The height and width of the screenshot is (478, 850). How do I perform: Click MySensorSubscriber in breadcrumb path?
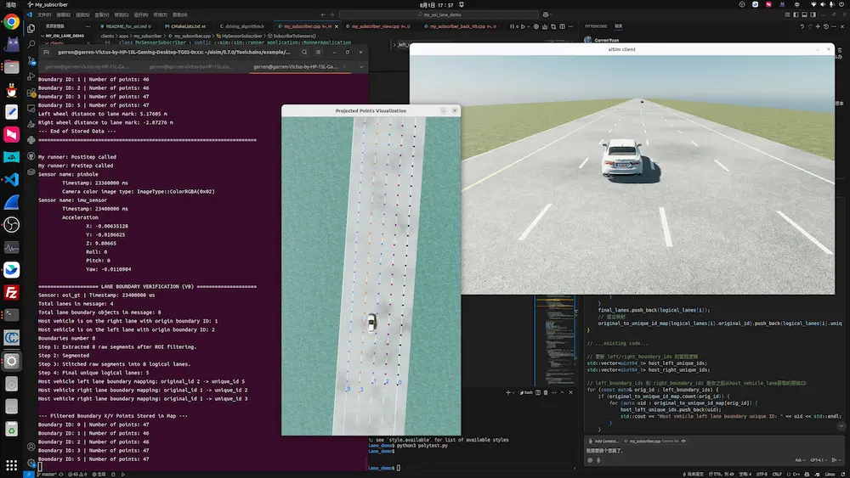(241, 37)
